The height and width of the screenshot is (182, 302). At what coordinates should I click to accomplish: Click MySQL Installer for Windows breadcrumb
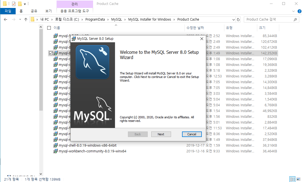(150, 19)
